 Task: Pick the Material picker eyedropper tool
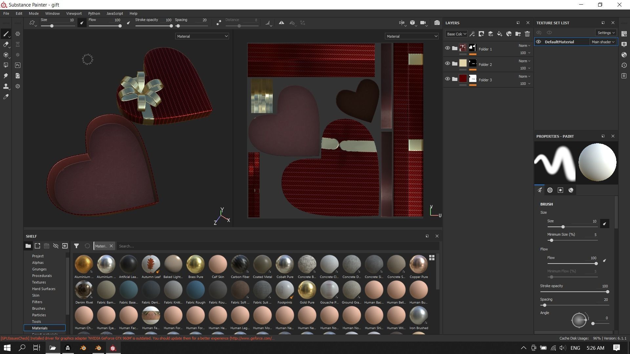(x=6, y=97)
